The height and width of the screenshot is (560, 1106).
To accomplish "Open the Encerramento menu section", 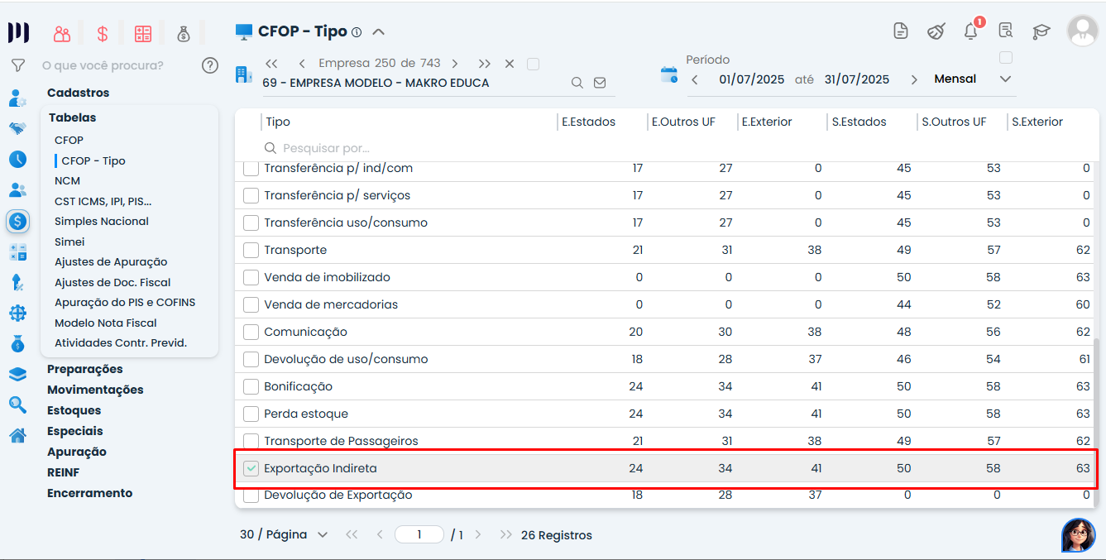I will [89, 493].
